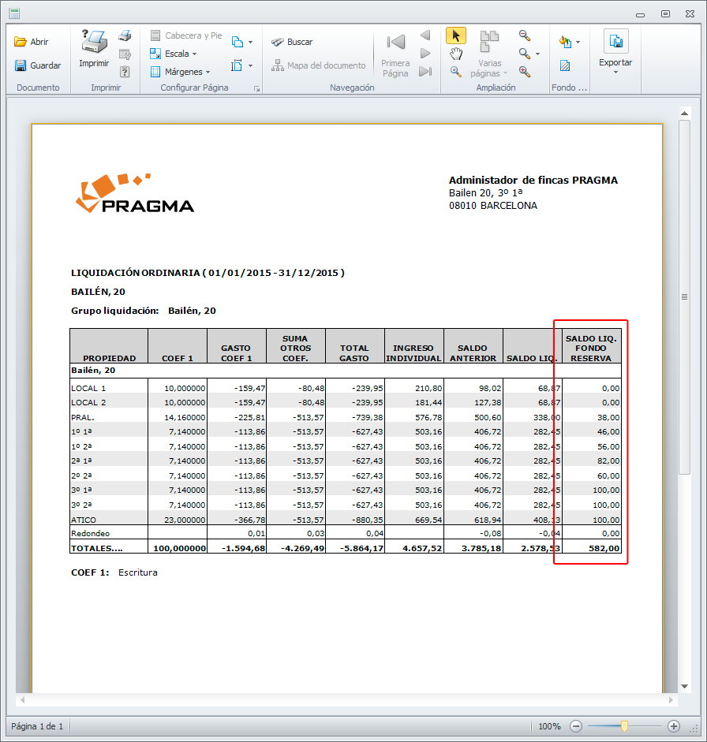This screenshot has height=742, width=707.
Task: Open the Márgenes dropdown
Action: pyautogui.click(x=181, y=72)
